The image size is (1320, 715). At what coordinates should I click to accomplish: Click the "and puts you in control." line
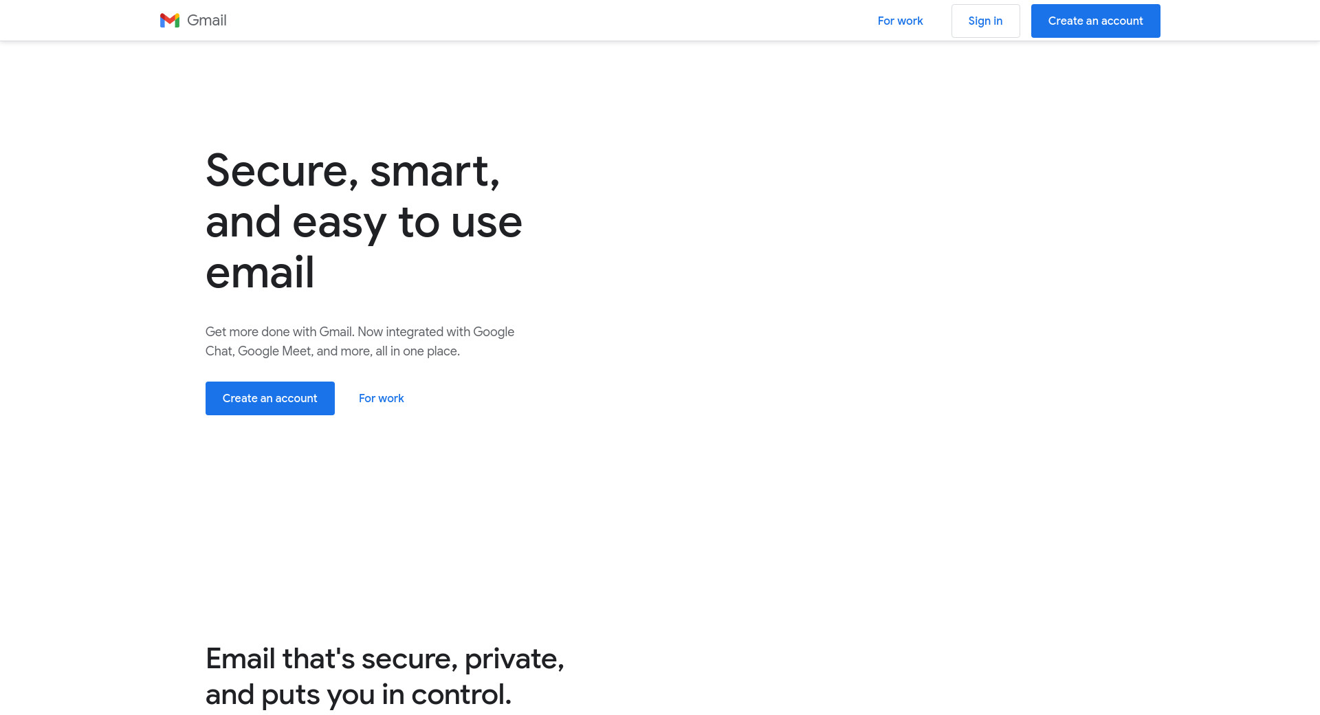[x=358, y=694]
